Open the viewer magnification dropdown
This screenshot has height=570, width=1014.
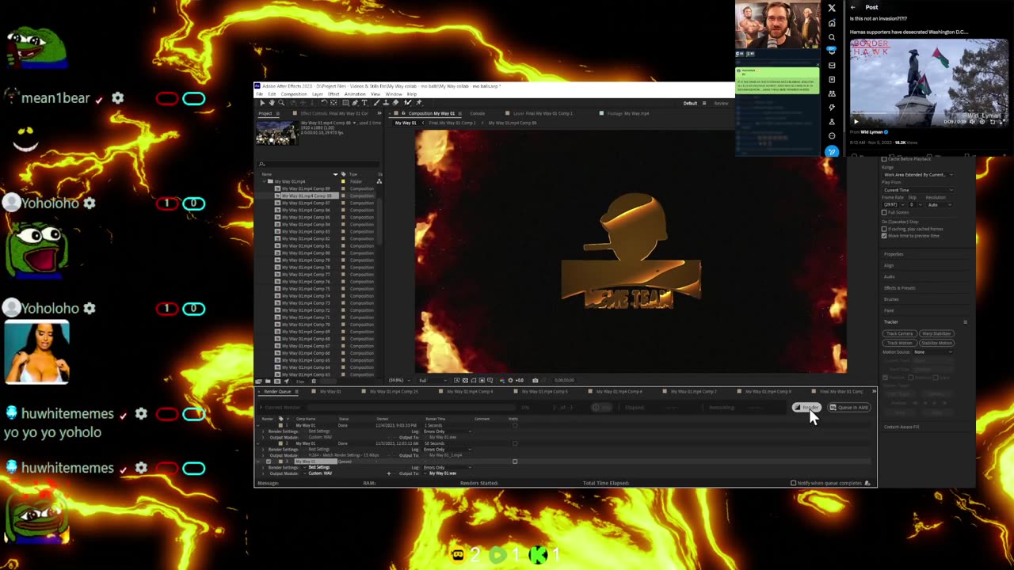400,381
